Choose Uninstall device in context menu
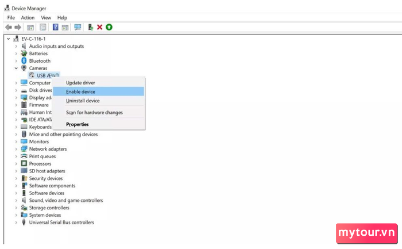The width and height of the screenshot is (402, 249). point(98,101)
